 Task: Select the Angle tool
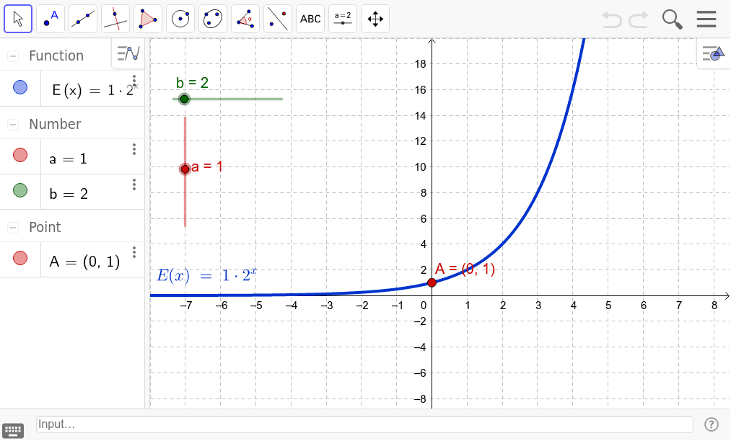[x=245, y=19]
